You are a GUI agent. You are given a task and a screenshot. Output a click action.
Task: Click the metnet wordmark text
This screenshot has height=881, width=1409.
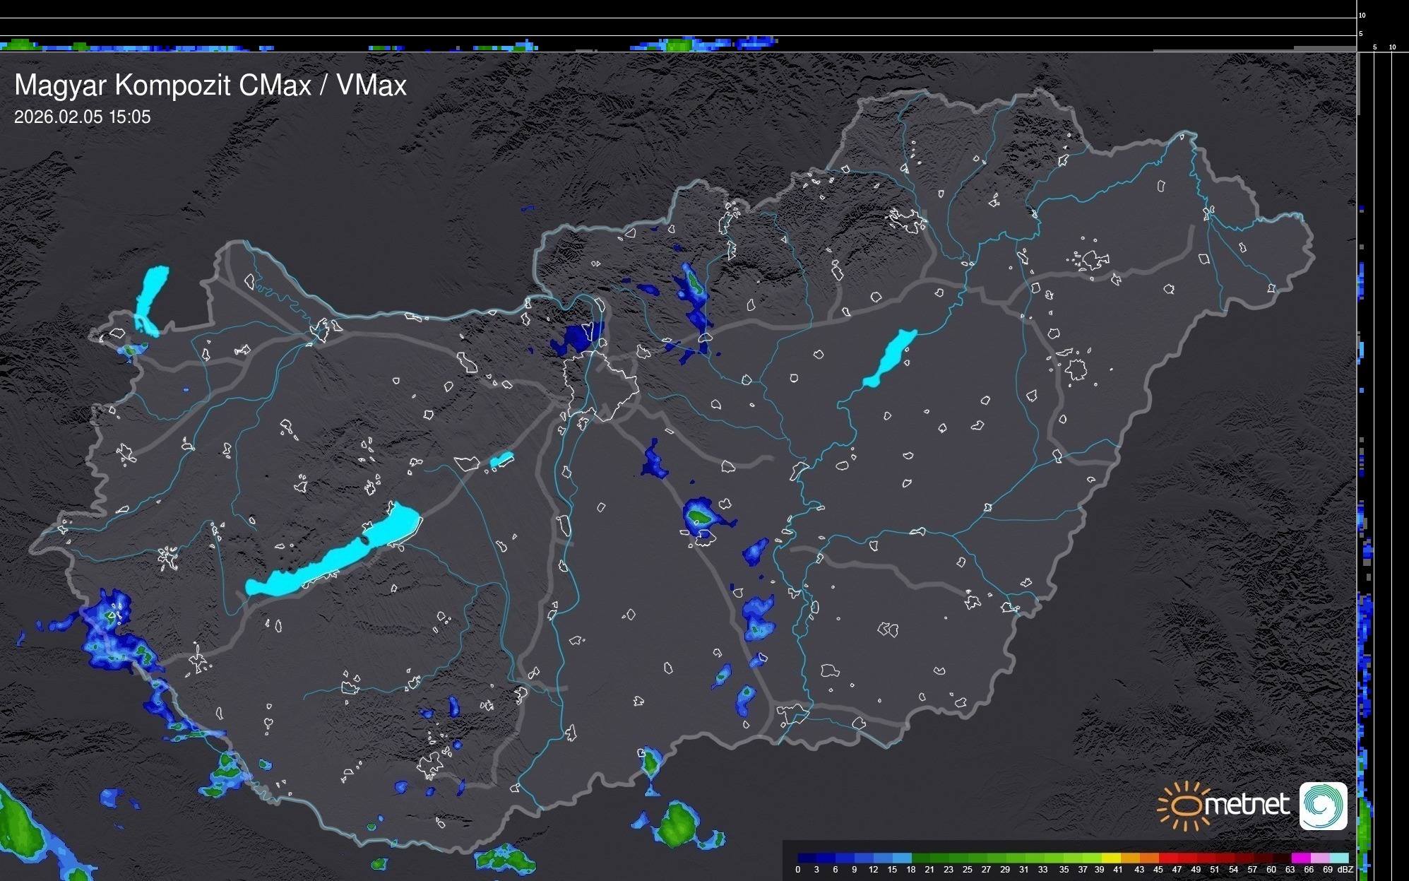(1247, 805)
